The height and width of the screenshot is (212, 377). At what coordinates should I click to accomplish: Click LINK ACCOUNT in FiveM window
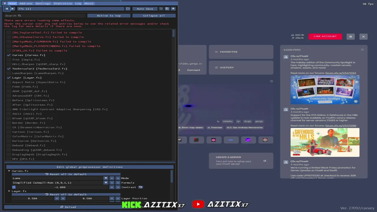pos(325,37)
